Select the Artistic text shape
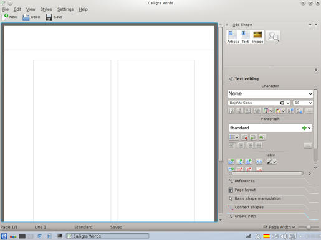This screenshot has width=321, height=240. pyautogui.click(x=233, y=37)
